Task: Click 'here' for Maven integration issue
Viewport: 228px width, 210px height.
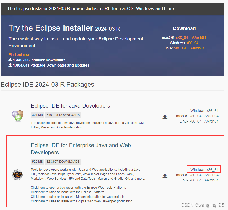Action: point(42,197)
